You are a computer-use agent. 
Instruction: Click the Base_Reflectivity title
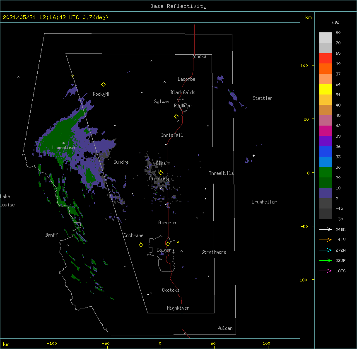click(178, 6)
